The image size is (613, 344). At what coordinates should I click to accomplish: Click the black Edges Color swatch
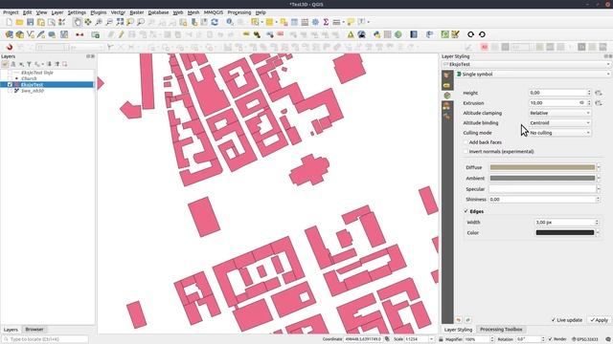click(565, 232)
